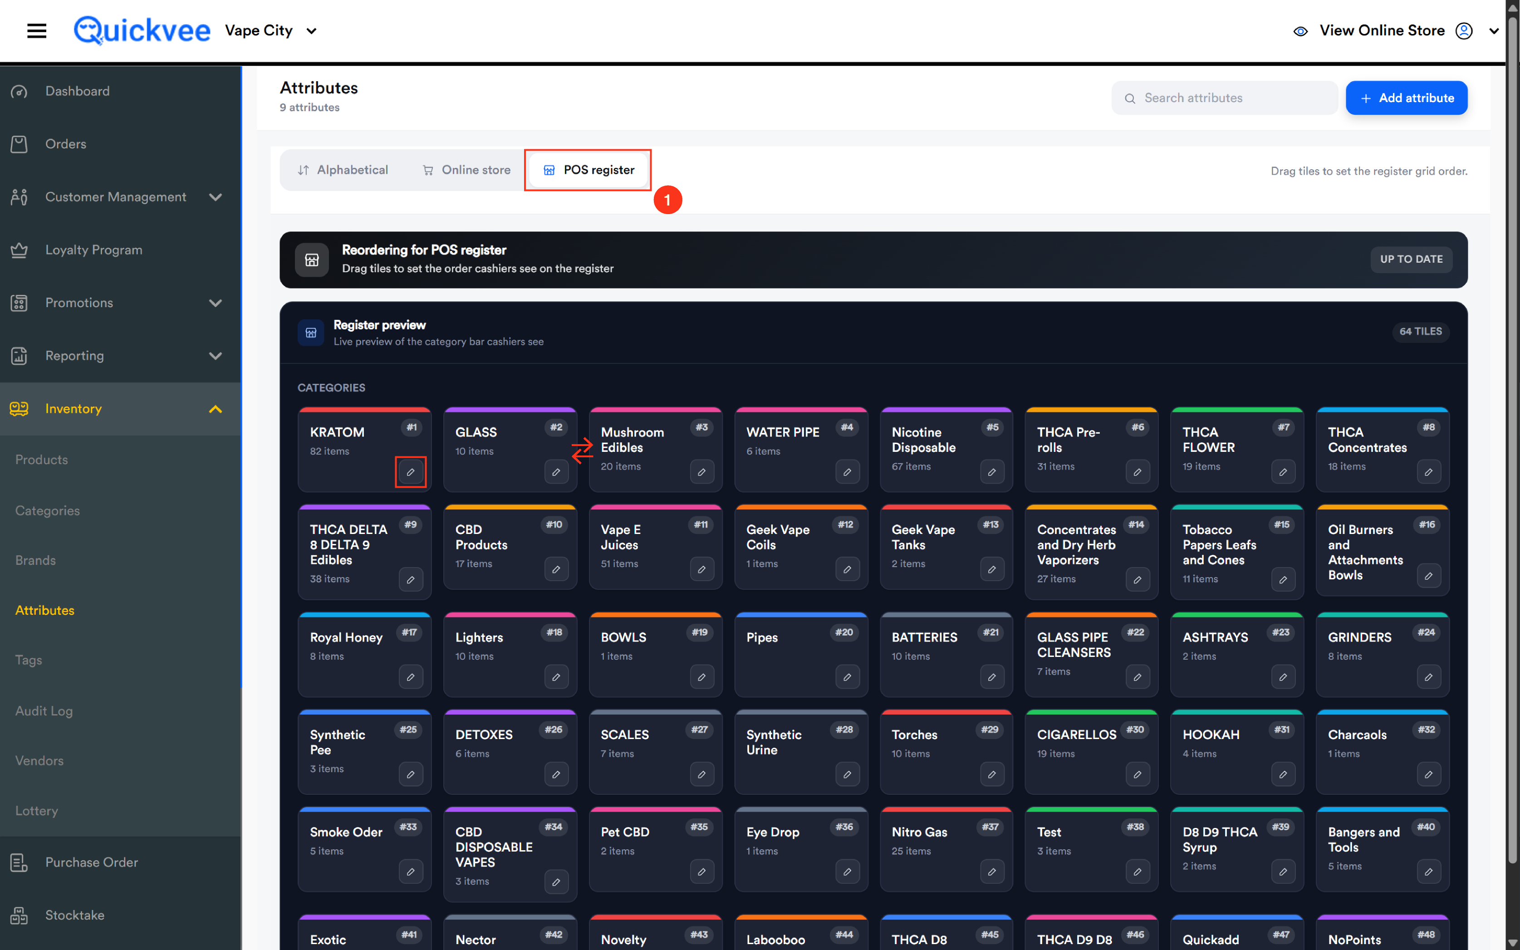Select the POS register tab
Screen dimensions: 1520x950
(x=589, y=170)
